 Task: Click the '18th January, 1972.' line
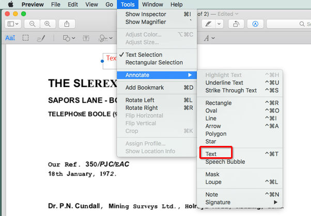(x=82, y=174)
